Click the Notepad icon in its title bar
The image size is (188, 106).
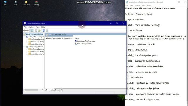pyautogui.click(x=127, y=2)
